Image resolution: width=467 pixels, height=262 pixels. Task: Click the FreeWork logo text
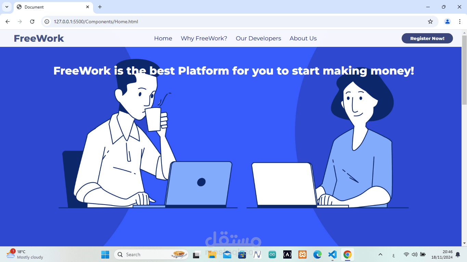point(39,38)
